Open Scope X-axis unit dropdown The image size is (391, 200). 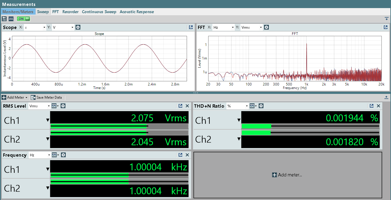(x=35, y=27)
